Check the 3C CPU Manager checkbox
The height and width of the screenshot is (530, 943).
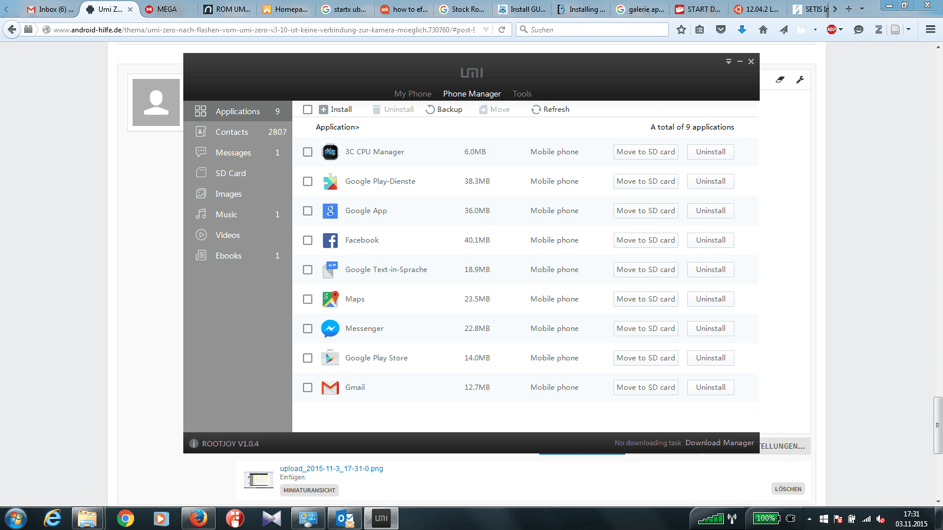click(x=307, y=152)
